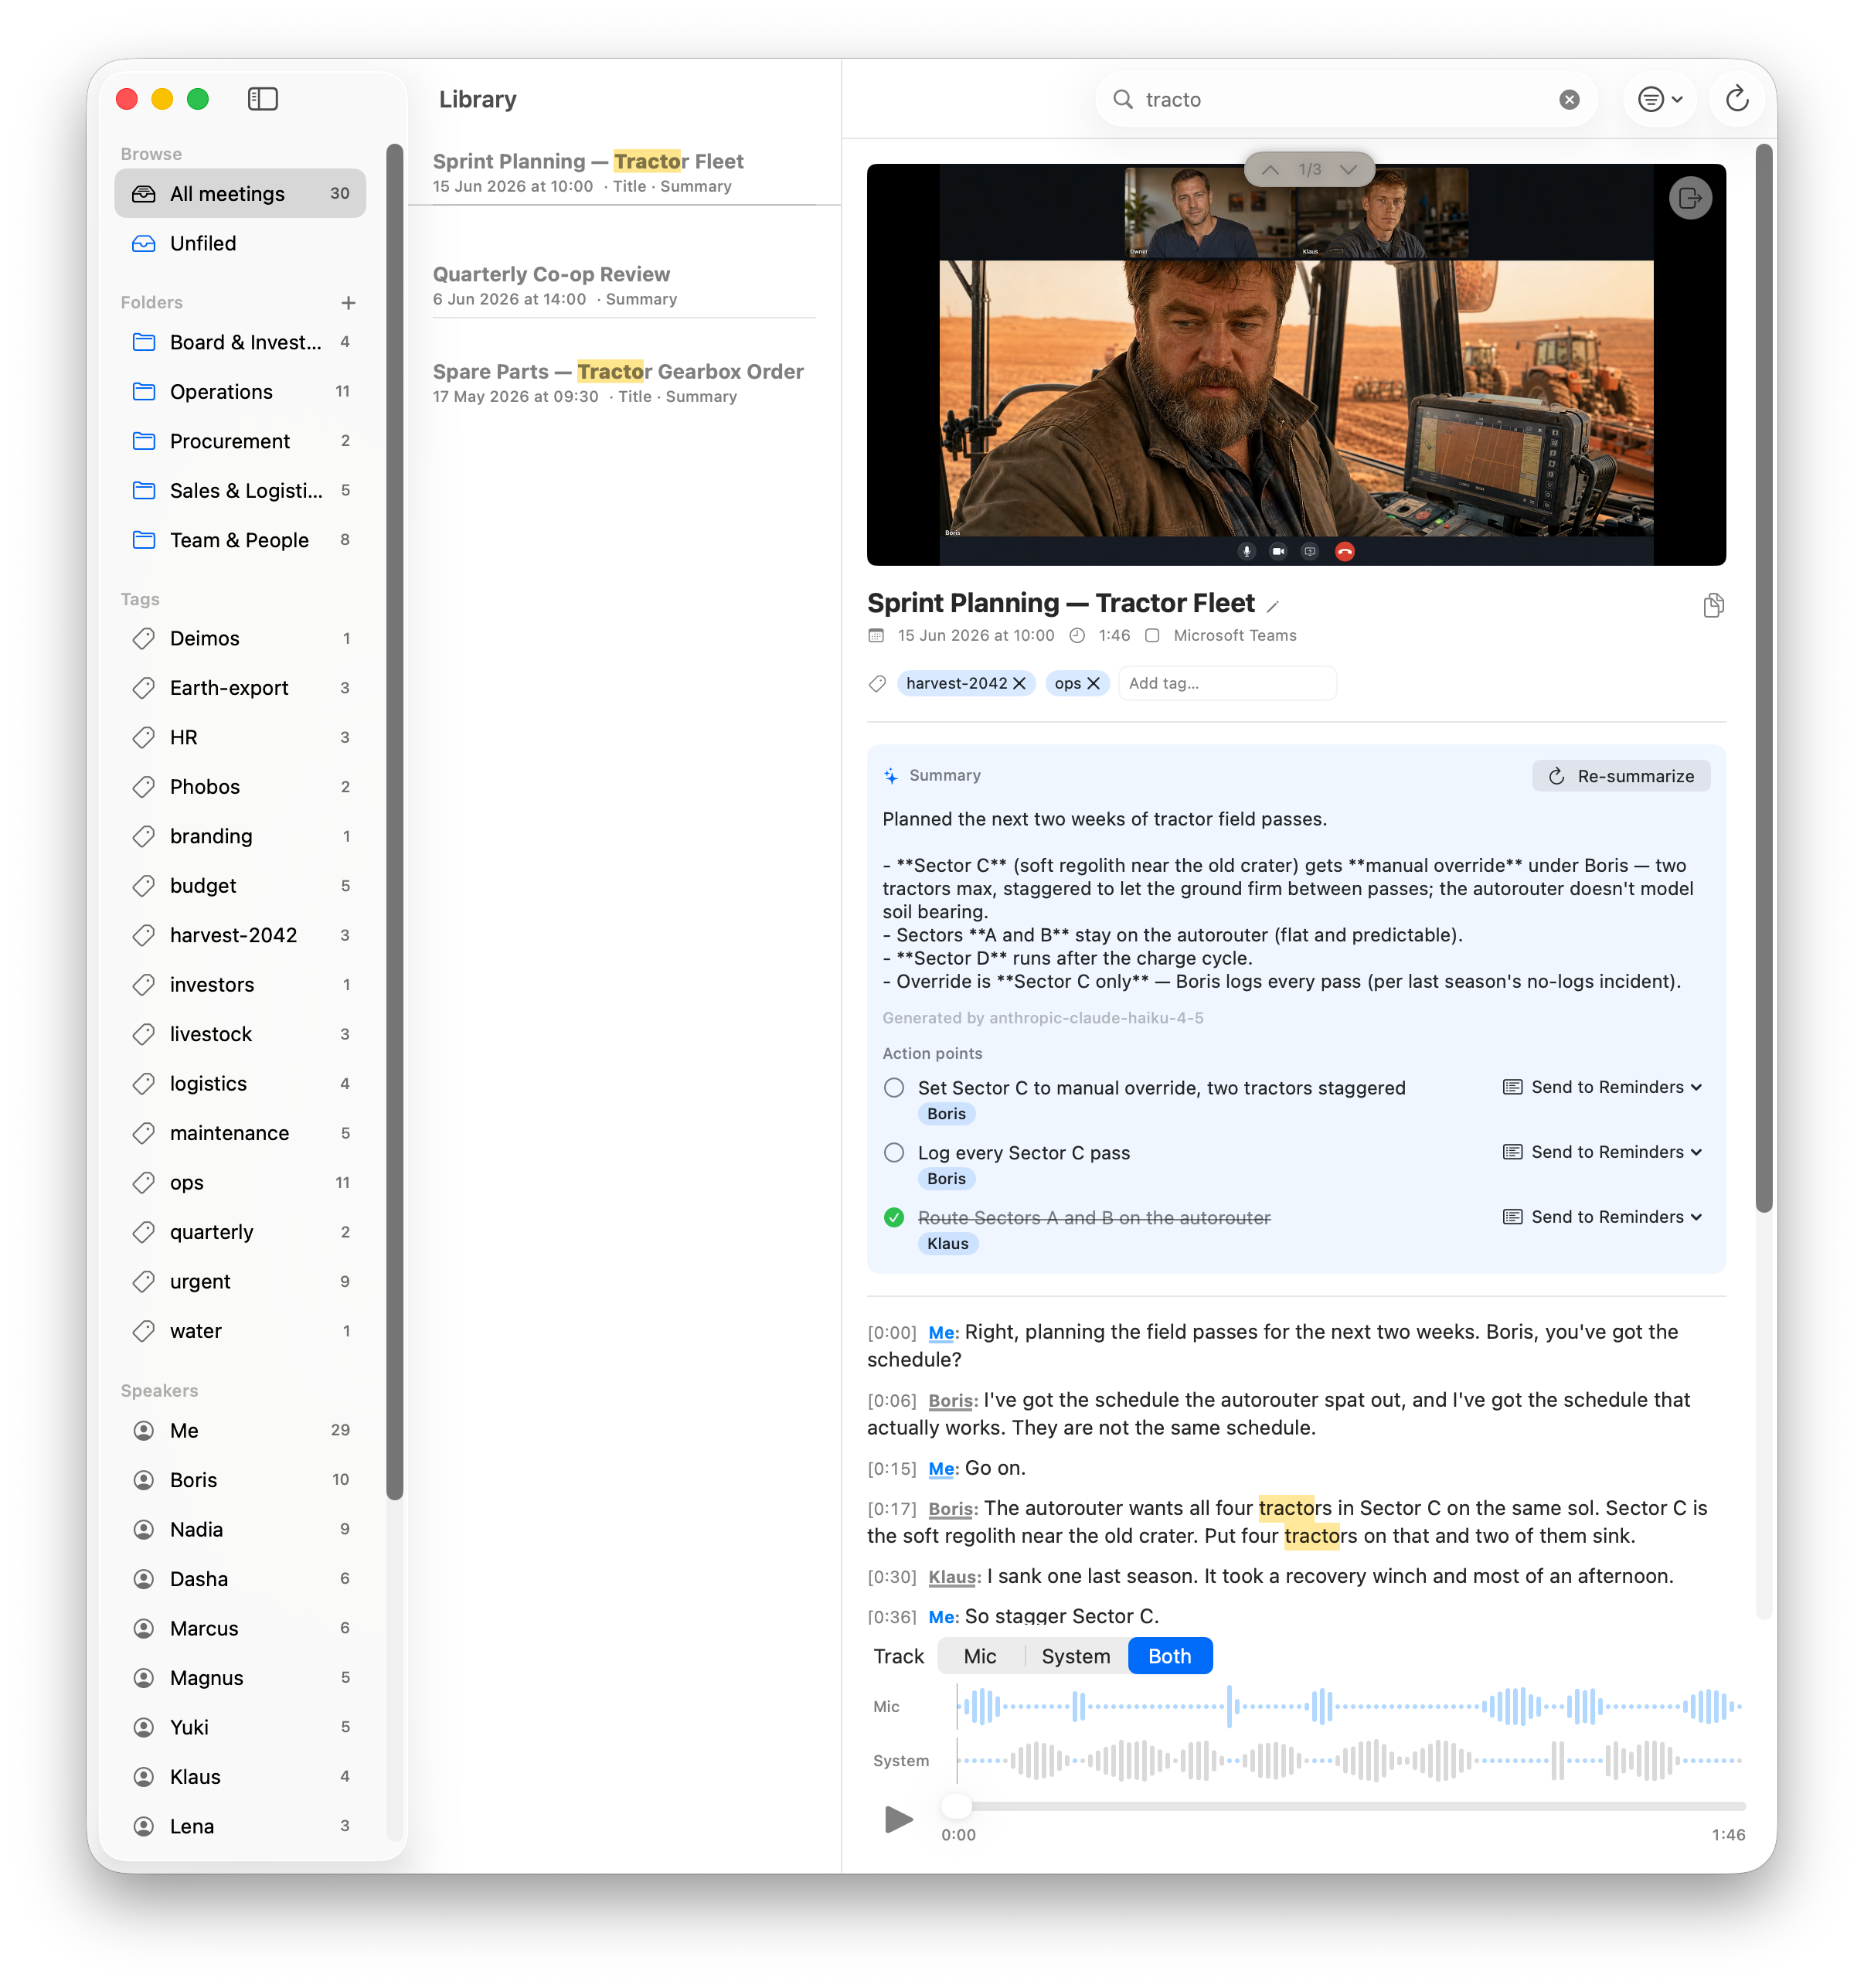The height and width of the screenshot is (1988, 1864).
Task: Click Boris speaker link at 0:06
Action: click(x=950, y=1401)
